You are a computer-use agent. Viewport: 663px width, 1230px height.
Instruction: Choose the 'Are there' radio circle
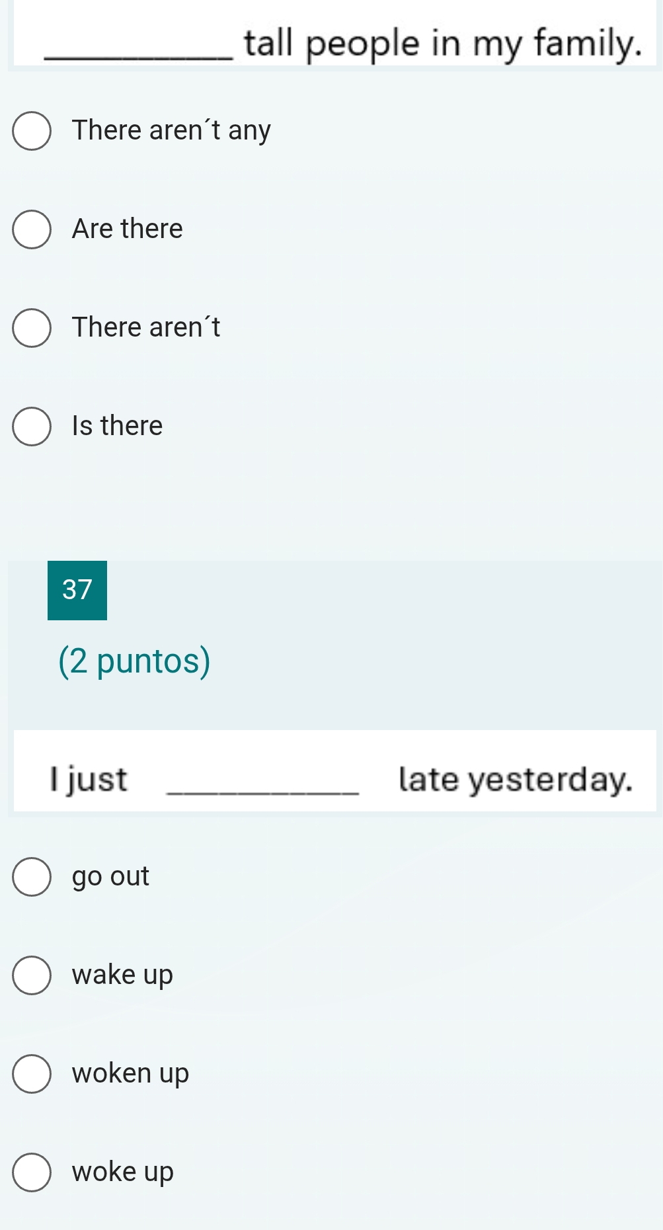[x=32, y=229]
